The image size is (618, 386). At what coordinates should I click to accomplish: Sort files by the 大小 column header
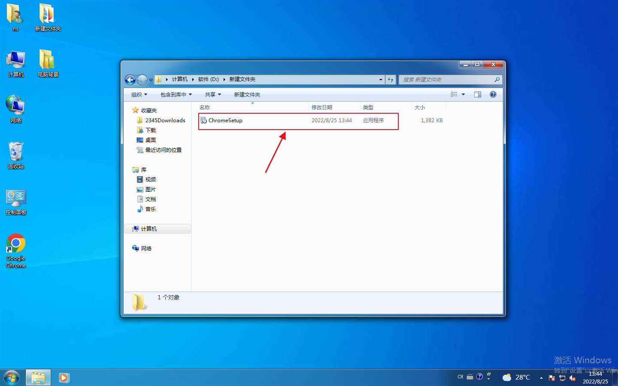[429, 107]
